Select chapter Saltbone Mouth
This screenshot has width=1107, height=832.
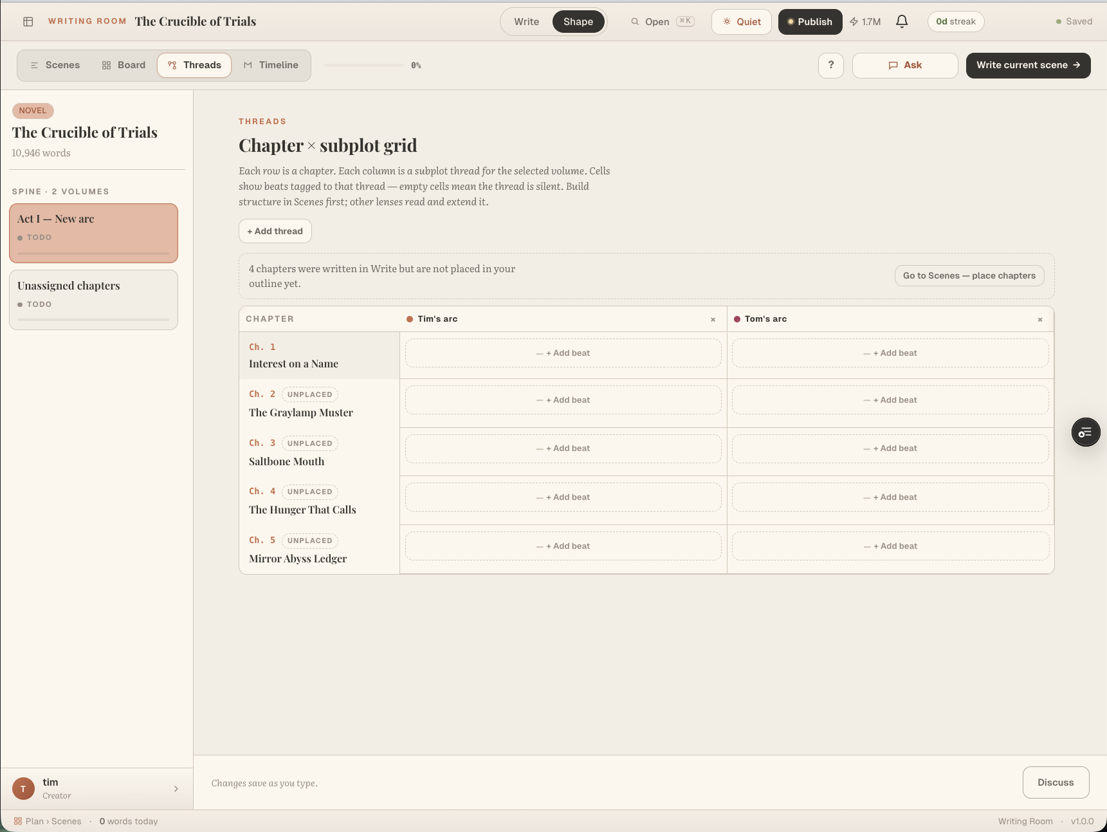(320, 452)
